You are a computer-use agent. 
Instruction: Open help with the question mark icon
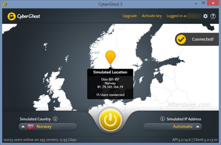(x=213, y=16)
